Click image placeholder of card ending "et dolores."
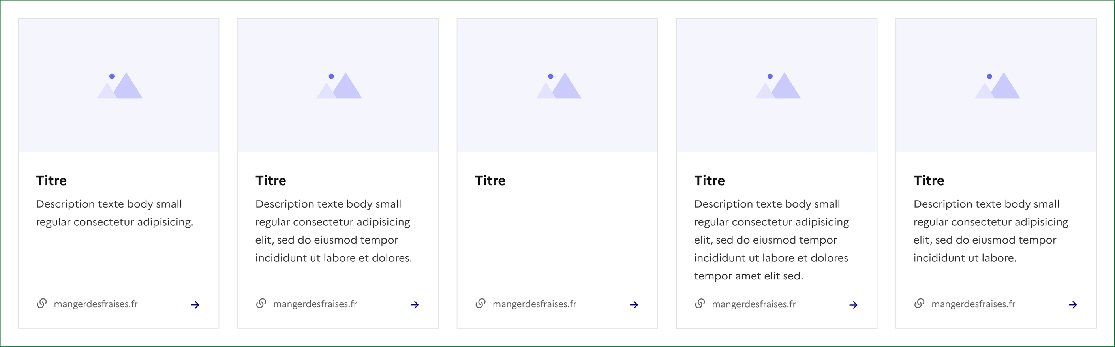Image resolution: width=1115 pixels, height=347 pixels. pyautogui.click(x=338, y=85)
